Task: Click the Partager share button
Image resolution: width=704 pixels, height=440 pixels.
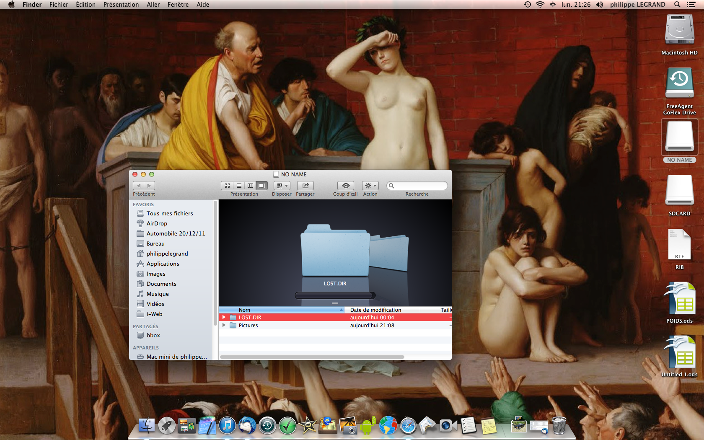Action: point(305,186)
